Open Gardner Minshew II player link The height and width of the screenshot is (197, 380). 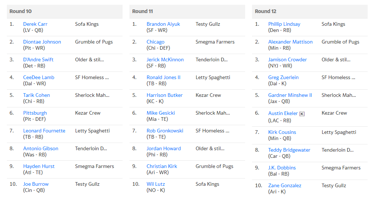(290, 95)
